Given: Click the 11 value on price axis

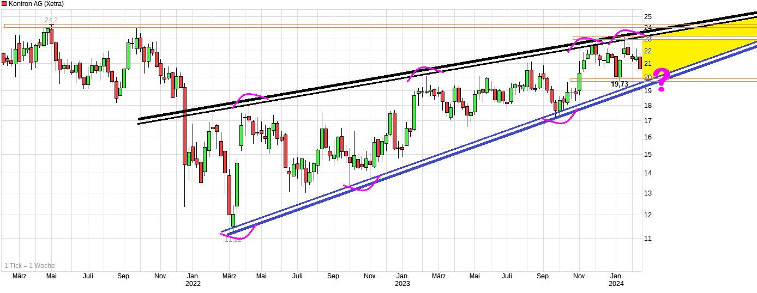Looking at the screenshot, I should (648, 238).
